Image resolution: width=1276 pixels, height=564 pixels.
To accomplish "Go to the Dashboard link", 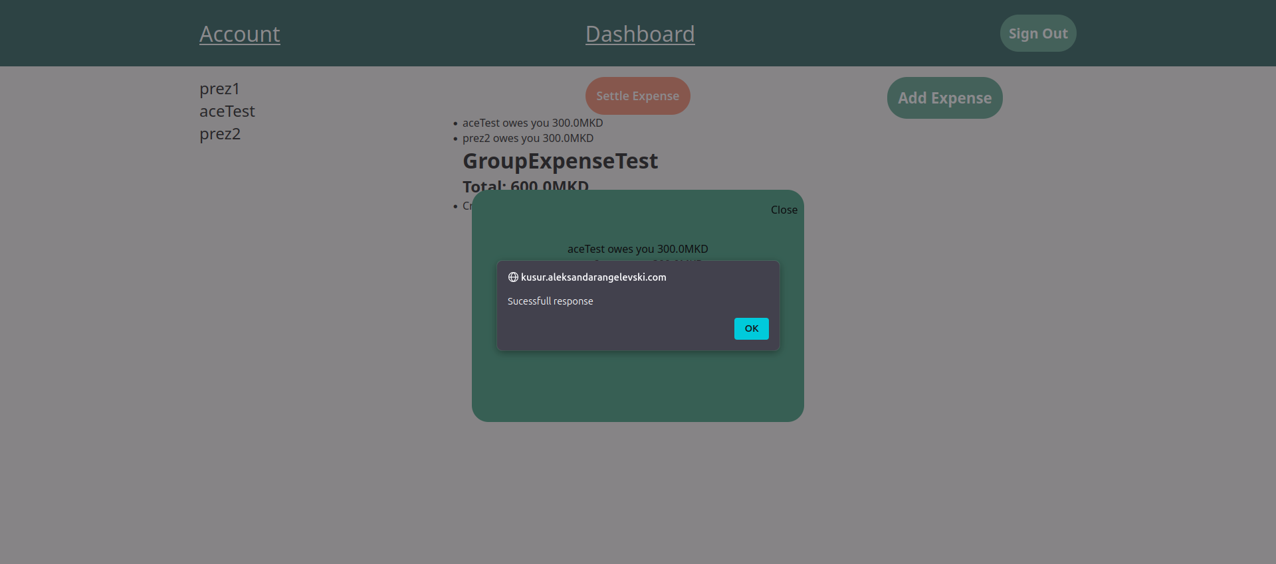I will 639,34.
